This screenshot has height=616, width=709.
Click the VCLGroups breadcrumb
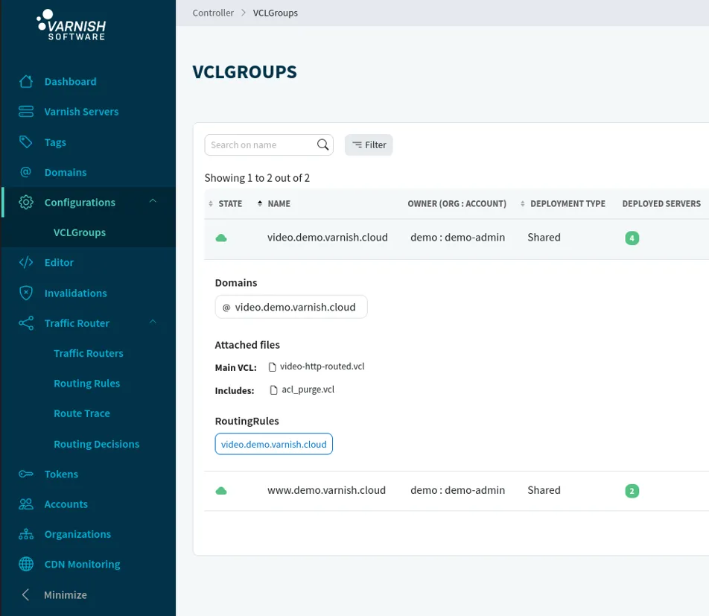(x=276, y=13)
